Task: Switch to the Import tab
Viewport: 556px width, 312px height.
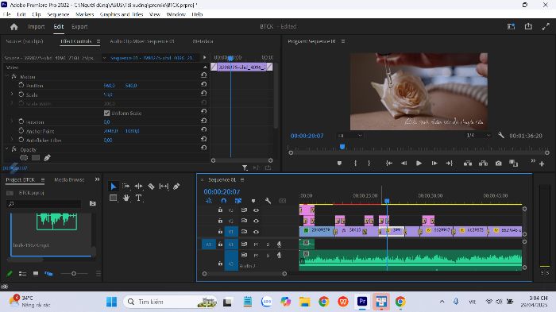Action: tap(37, 26)
